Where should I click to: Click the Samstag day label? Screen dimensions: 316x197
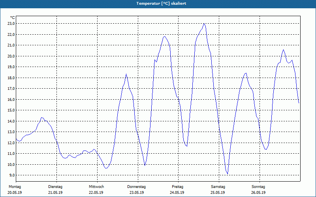[218, 187]
